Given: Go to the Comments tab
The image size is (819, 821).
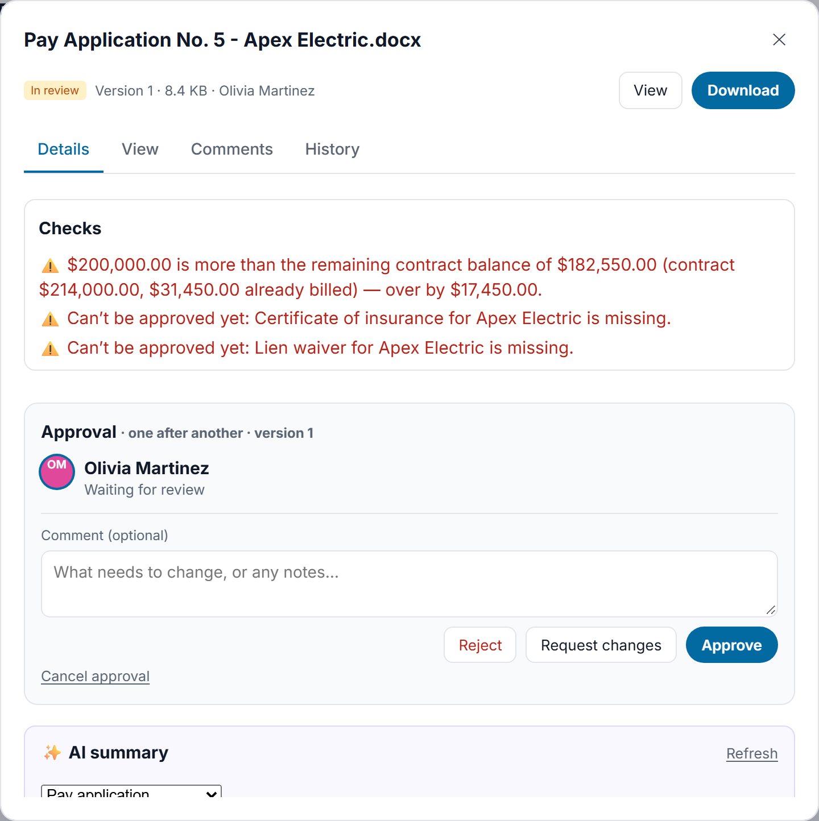Looking at the screenshot, I should point(232,149).
